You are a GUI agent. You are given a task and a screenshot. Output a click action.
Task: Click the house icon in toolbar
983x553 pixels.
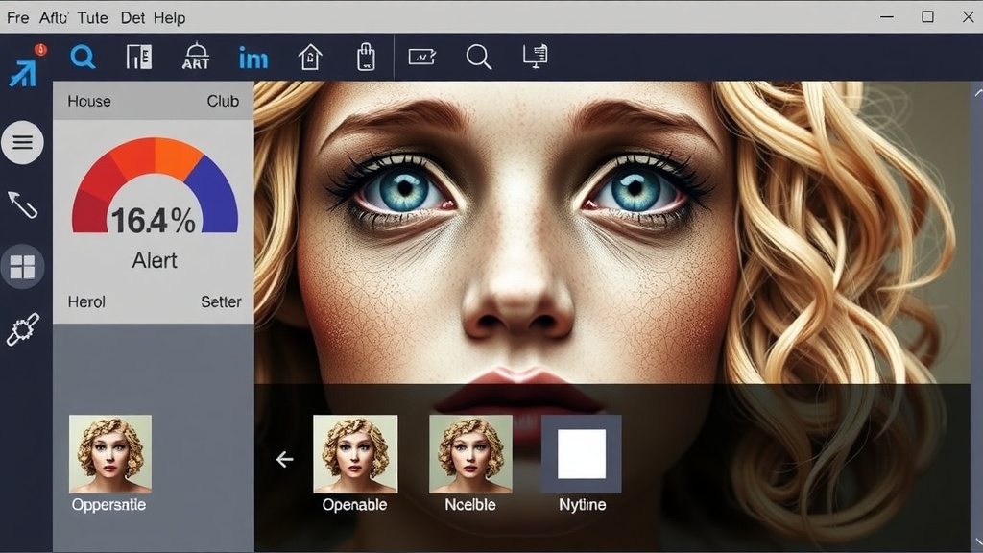pos(310,58)
